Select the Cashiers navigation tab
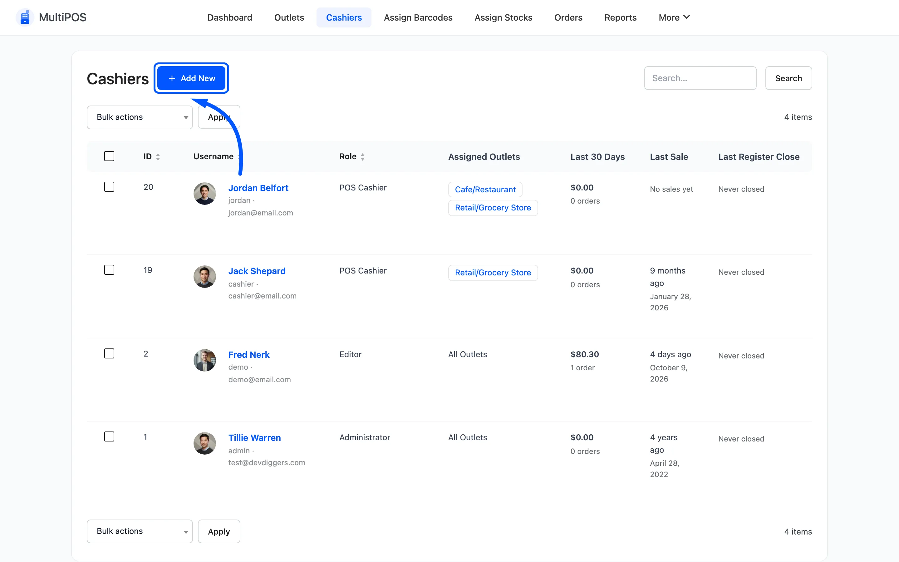The width and height of the screenshot is (899, 562). 344,17
